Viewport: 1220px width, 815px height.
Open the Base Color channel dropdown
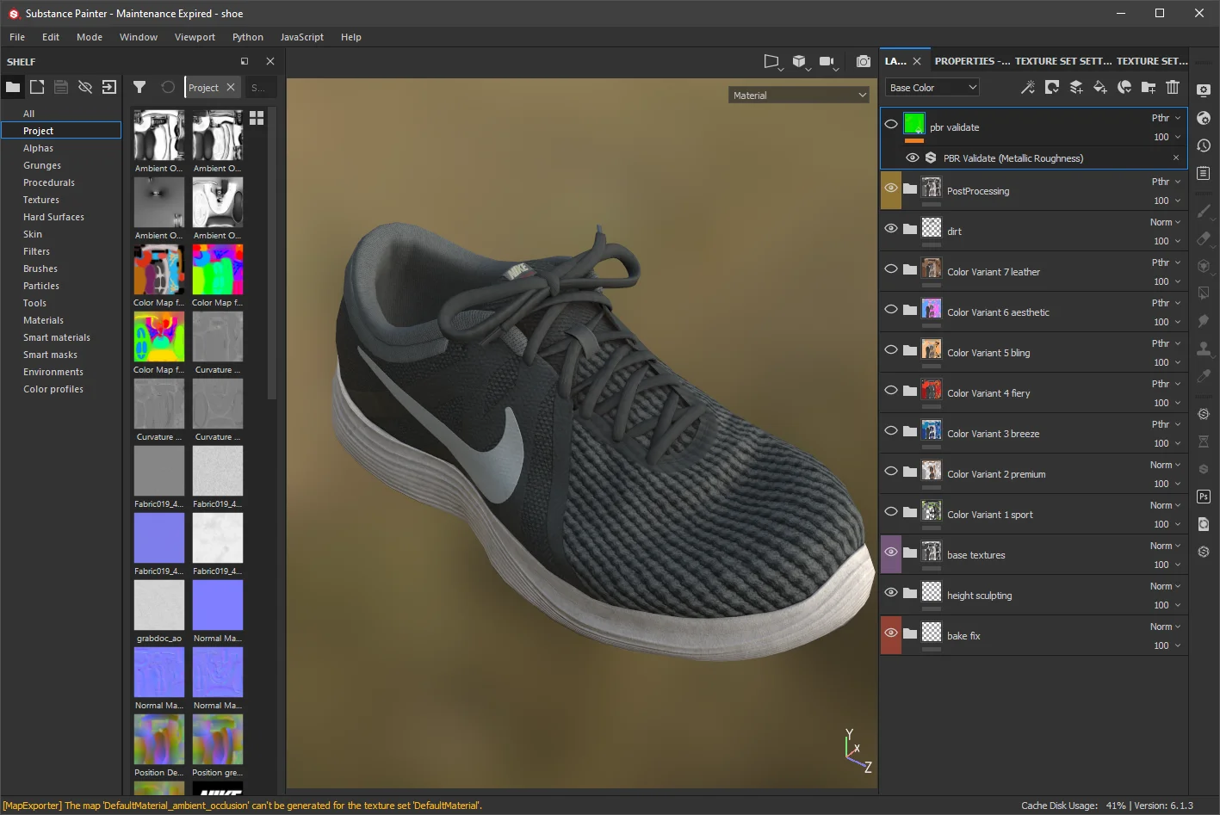931,87
